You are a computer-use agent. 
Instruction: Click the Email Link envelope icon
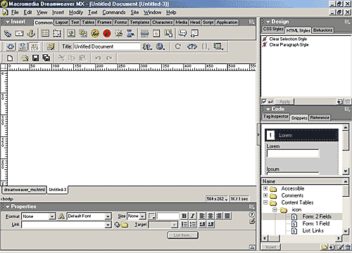19,34
